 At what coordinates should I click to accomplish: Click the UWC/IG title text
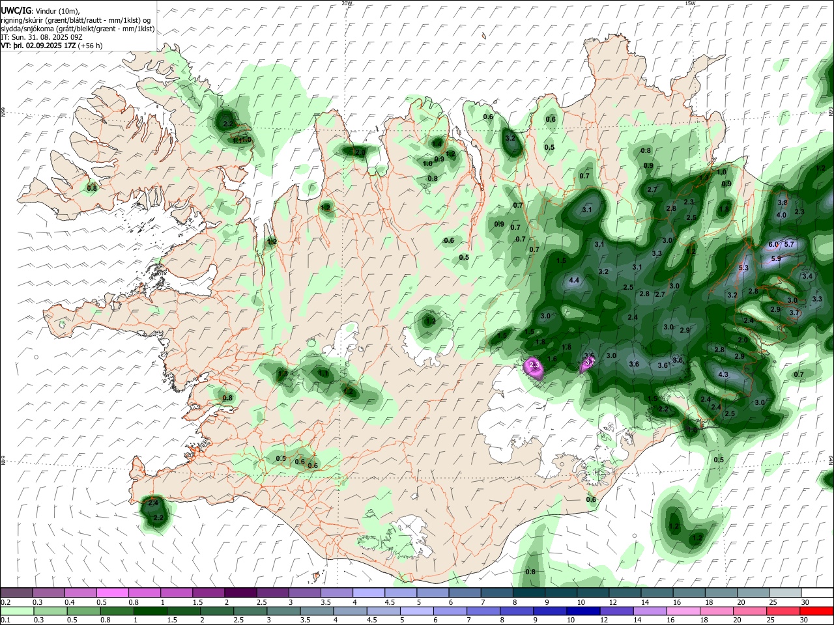tap(16, 11)
